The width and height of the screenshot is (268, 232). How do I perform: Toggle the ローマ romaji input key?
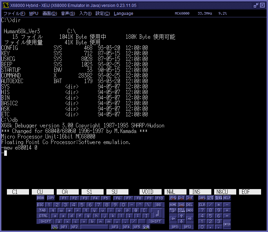181,198
